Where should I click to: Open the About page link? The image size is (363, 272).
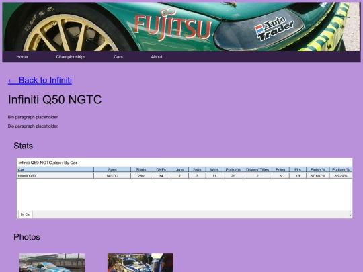point(157,57)
